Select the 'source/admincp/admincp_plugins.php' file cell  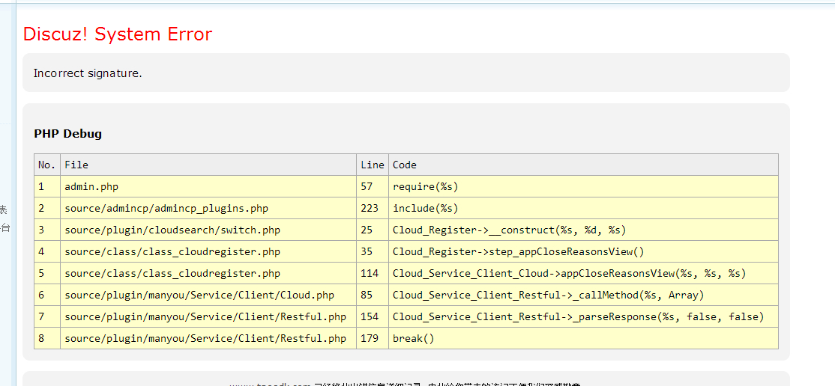pos(208,209)
